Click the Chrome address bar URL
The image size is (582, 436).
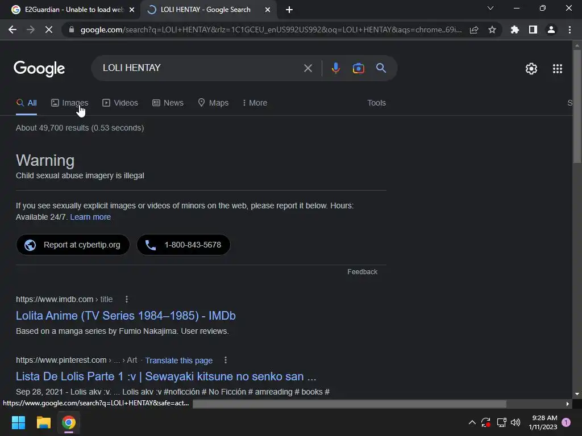(x=271, y=30)
